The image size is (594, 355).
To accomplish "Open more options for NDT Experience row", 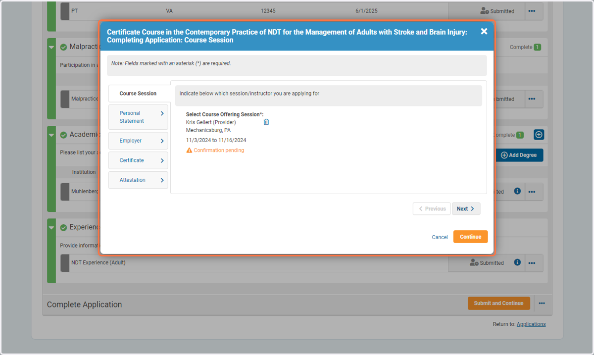I will tap(532, 263).
